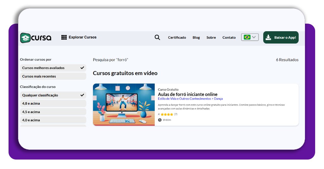Expand the language selector chevron
The image size is (324, 169).
tap(254, 37)
